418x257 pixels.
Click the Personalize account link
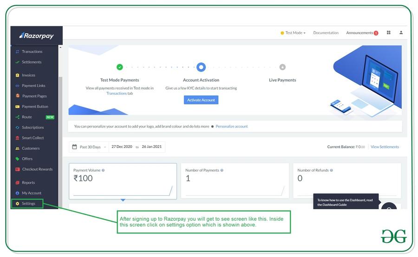click(x=232, y=127)
